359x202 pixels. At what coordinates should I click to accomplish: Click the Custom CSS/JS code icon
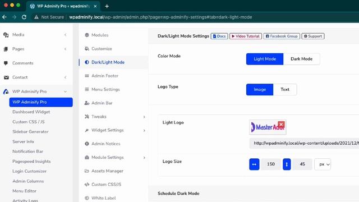(x=87, y=185)
